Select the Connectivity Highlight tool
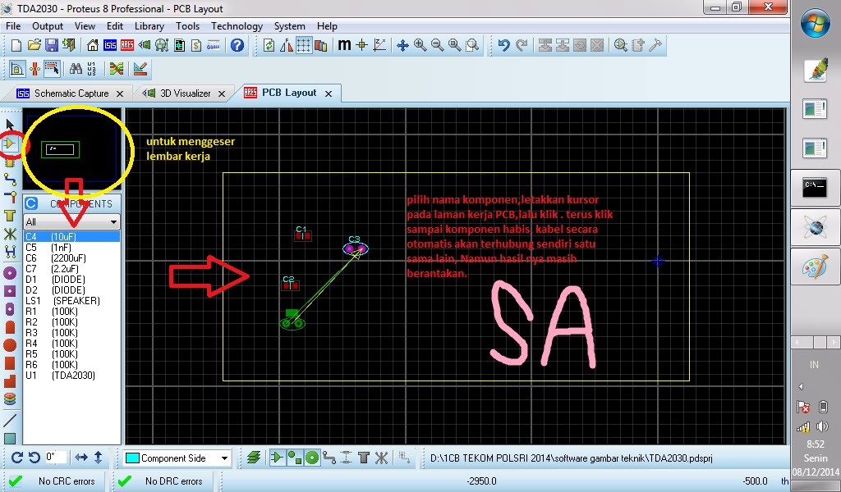Screen dimensions: 841x492 [10, 251]
